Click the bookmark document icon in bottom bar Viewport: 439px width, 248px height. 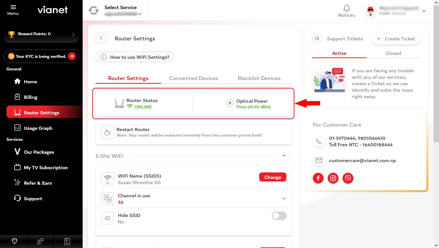[67, 241]
